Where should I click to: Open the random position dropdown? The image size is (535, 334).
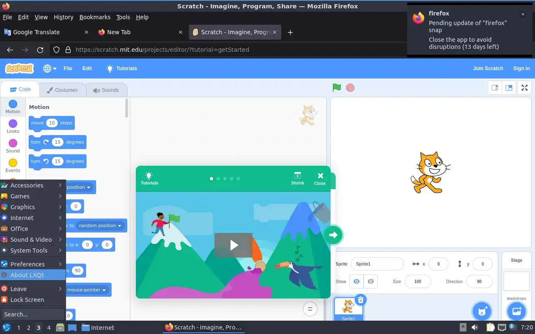click(100, 225)
